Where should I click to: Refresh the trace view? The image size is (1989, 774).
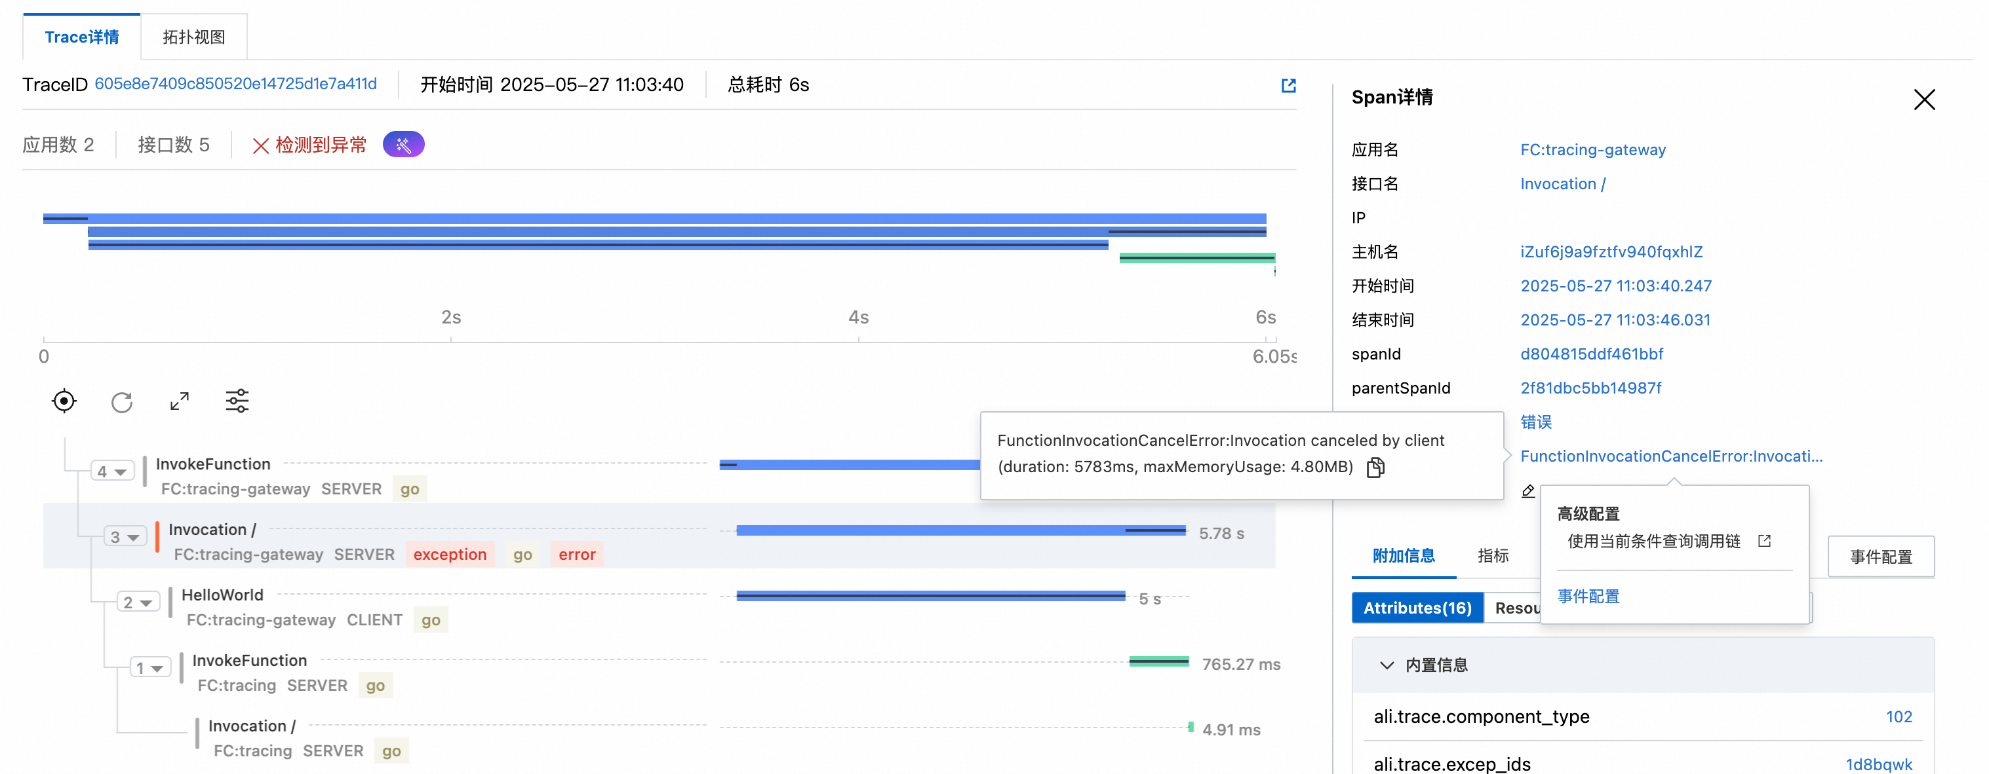(122, 401)
